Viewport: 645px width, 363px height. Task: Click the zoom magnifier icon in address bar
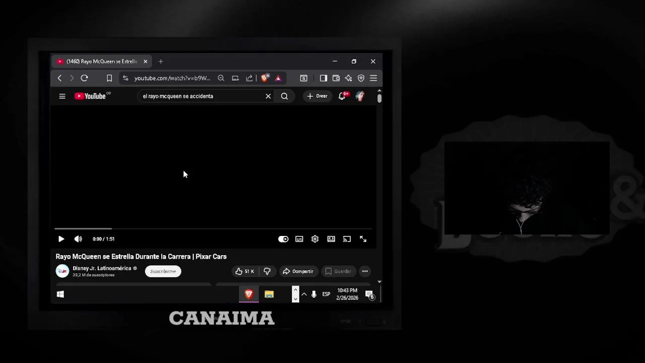(x=221, y=78)
